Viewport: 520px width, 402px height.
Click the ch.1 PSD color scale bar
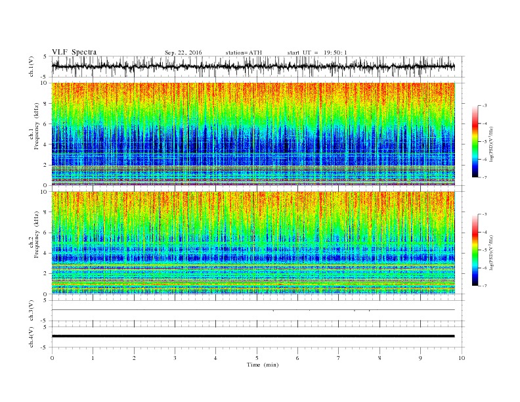(x=475, y=142)
